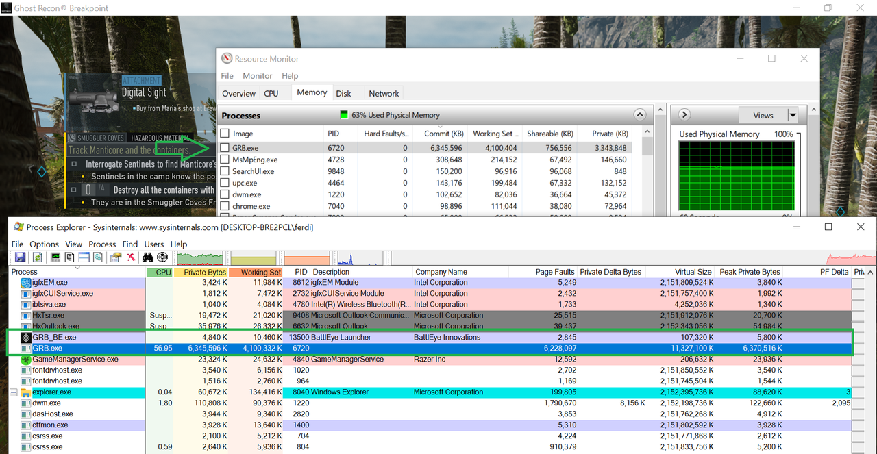Click the Used Physical Memory graph
Image resolution: width=877 pixels, height=454 pixels.
pos(737,175)
